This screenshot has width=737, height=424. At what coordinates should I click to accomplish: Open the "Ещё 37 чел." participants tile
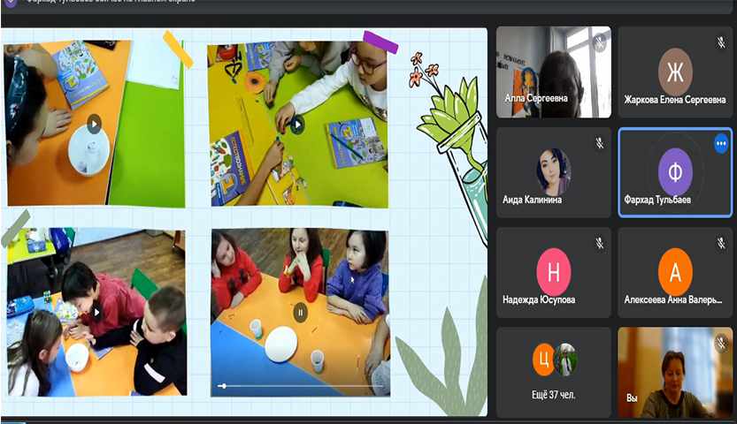[x=553, y=372]
